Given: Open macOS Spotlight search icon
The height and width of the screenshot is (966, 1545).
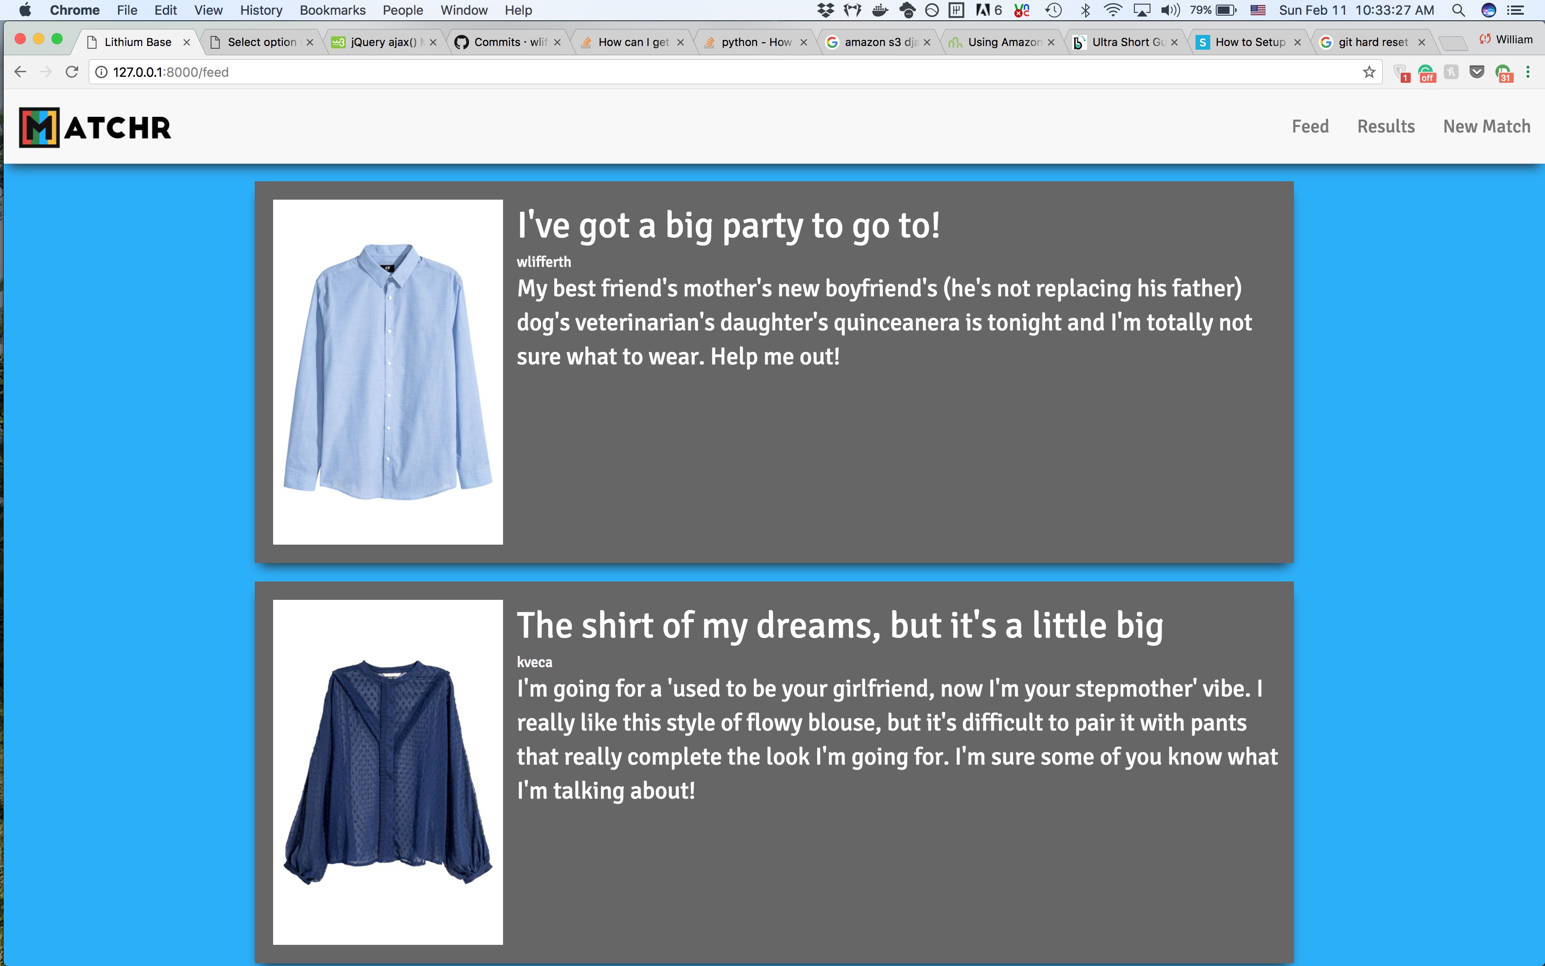Looking at the screenshot, I should 1458,10.
